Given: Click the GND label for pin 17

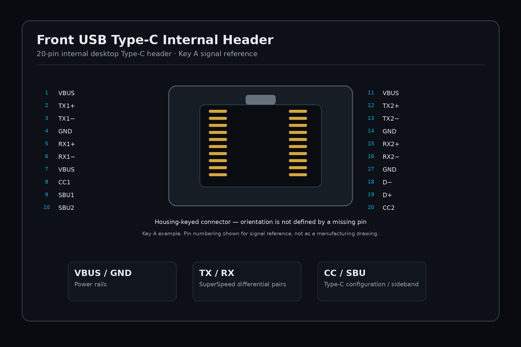Looking at the screenshot, I should (389, 169).
